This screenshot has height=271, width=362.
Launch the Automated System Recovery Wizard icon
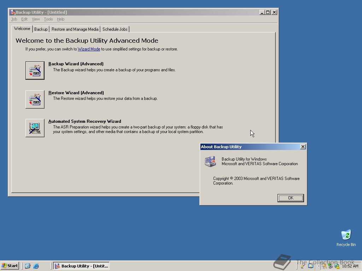[35, 128]
